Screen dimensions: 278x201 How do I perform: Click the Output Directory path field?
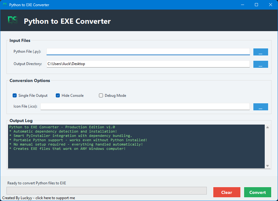(x=148, y=64)
